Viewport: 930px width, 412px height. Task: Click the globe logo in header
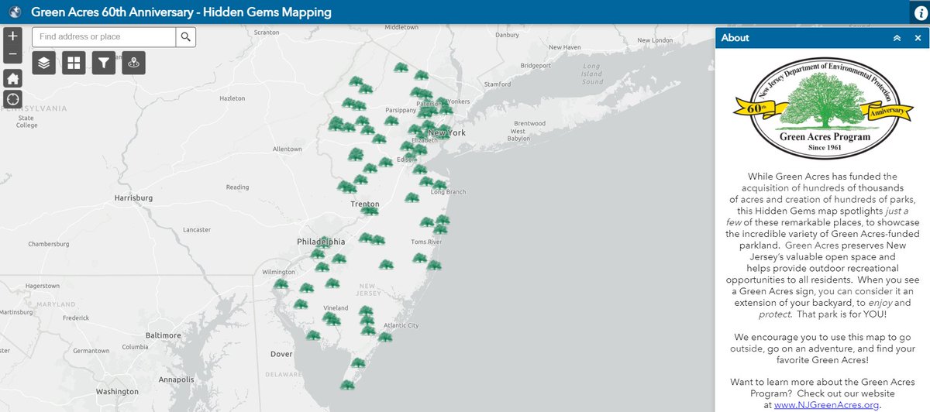tap(14, 12)
